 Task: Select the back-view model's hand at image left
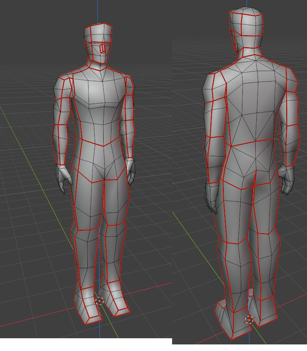(x=211, y=197)
